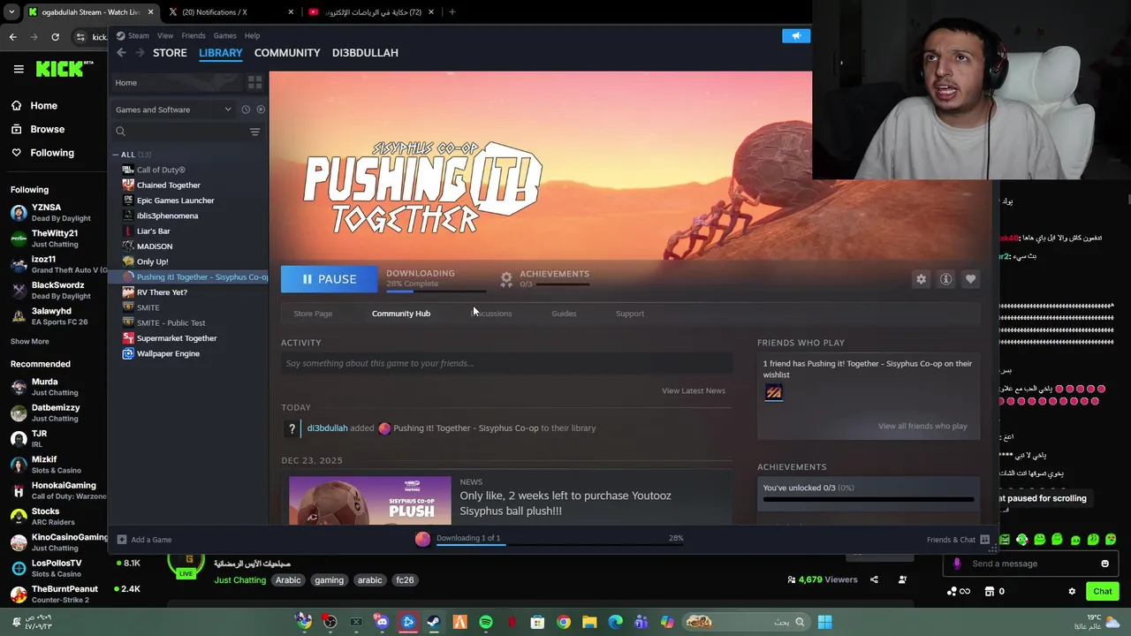This screenshot has width=1131, height=636.
Task: Show ready-to-play games filter icon
Action: [261, 110]
